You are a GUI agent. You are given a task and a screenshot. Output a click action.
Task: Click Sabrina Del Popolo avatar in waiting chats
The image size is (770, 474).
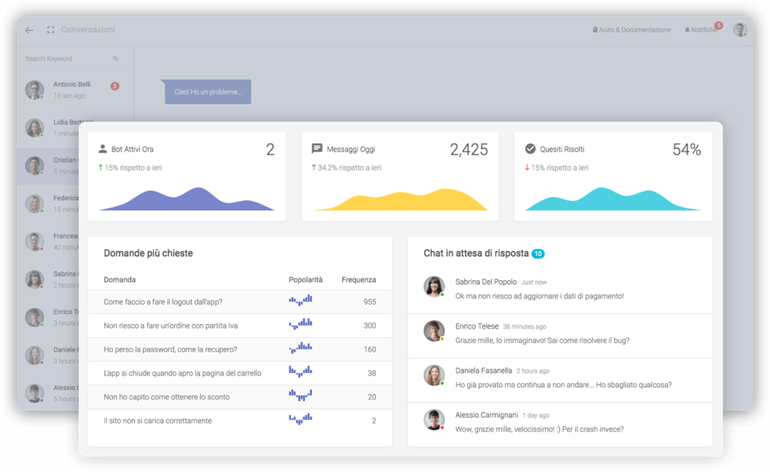point(434,286)
